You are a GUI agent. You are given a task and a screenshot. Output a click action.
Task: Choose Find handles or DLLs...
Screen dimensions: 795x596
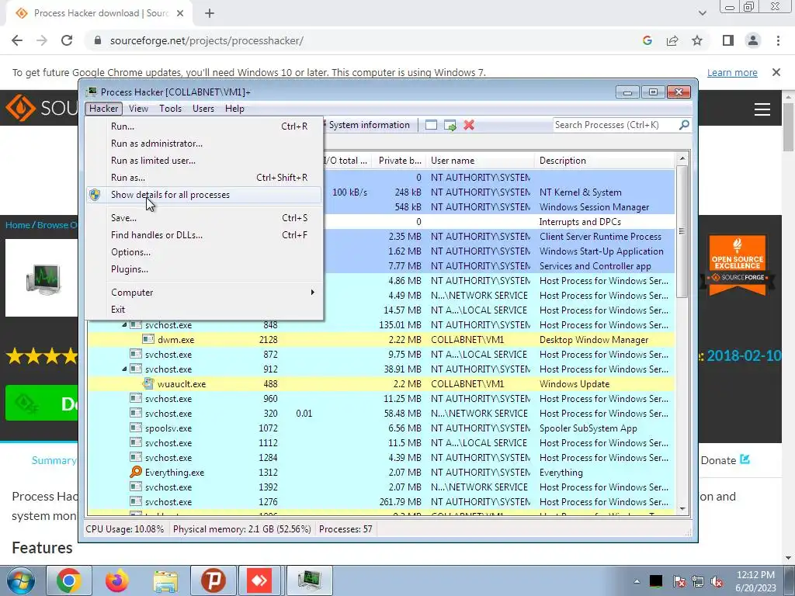click(x=204, y=235)
